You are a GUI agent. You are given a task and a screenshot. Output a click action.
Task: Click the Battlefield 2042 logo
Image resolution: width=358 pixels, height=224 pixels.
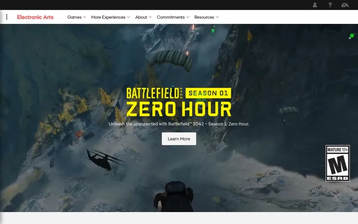click(154, 93)
